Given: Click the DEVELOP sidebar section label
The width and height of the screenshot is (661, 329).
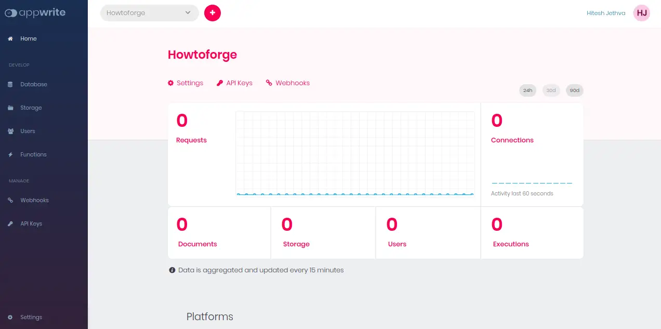Looking at the screenshot, I should coord(19,65).
